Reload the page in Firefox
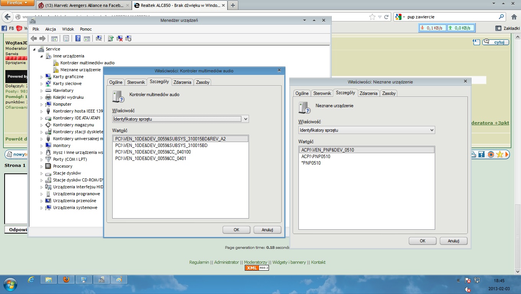 pyautogui.click(x=386, y=17)
